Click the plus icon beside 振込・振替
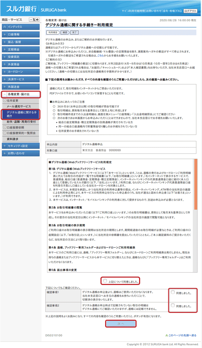This screenshot has height=348, width=202. [x=5, y=42]
